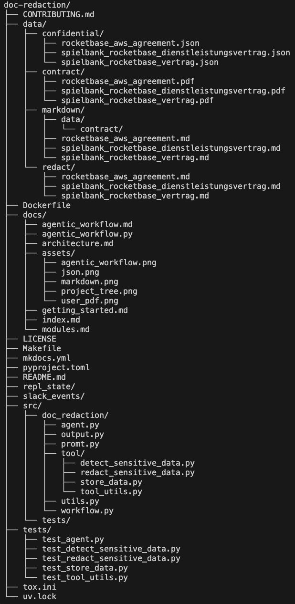Select rocketbase_aws_agreement.json
Screen dimensions: 295x604
(x=130, y=43)
